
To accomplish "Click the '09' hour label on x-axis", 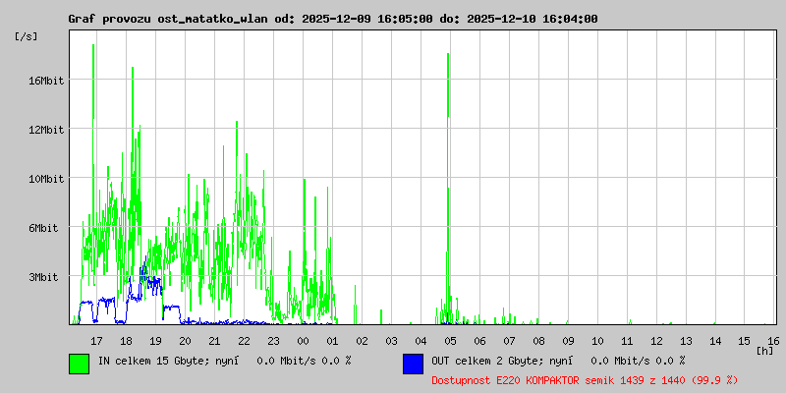I will (x=568, y=341).
